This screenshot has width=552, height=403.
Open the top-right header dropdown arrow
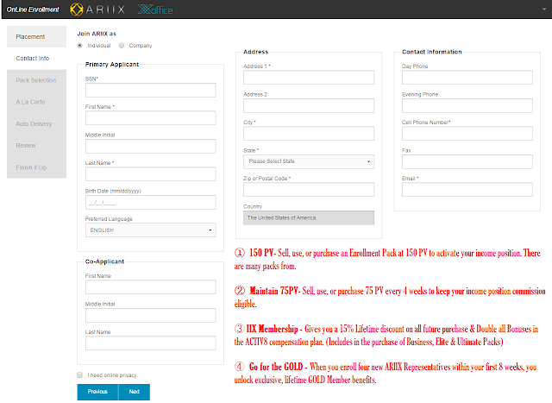[x=544, y=9]
